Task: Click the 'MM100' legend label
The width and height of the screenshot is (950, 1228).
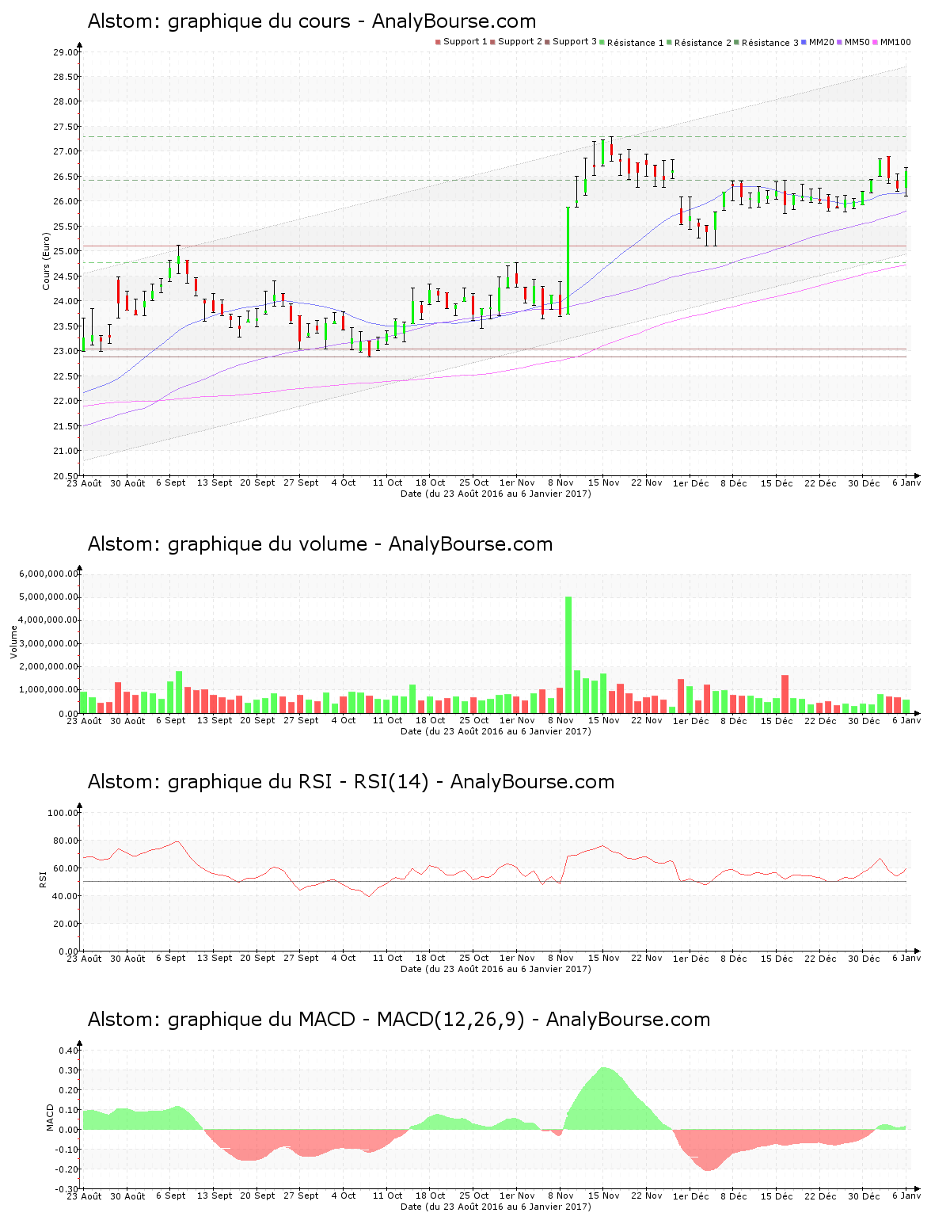Action: click(x=895, y=42)
